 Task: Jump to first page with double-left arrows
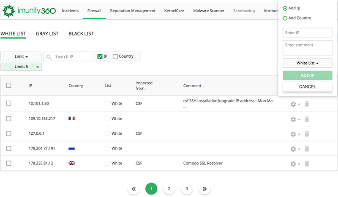tap(133, 189)
